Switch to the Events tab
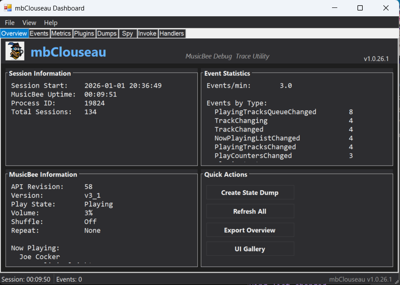Viewport: 400px width, 285px height. (x=39, y=33)
